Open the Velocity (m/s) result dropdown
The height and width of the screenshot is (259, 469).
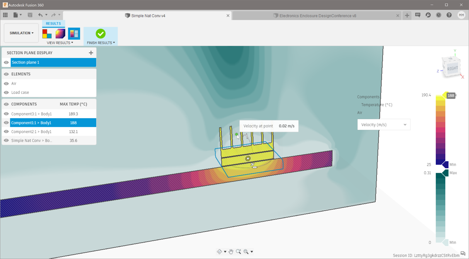pyautogui.click(x=384, y=125)
